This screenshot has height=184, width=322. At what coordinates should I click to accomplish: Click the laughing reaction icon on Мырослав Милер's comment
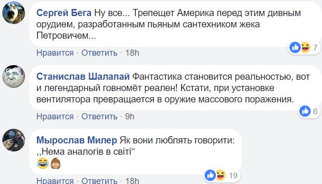[x=221, y=175]
